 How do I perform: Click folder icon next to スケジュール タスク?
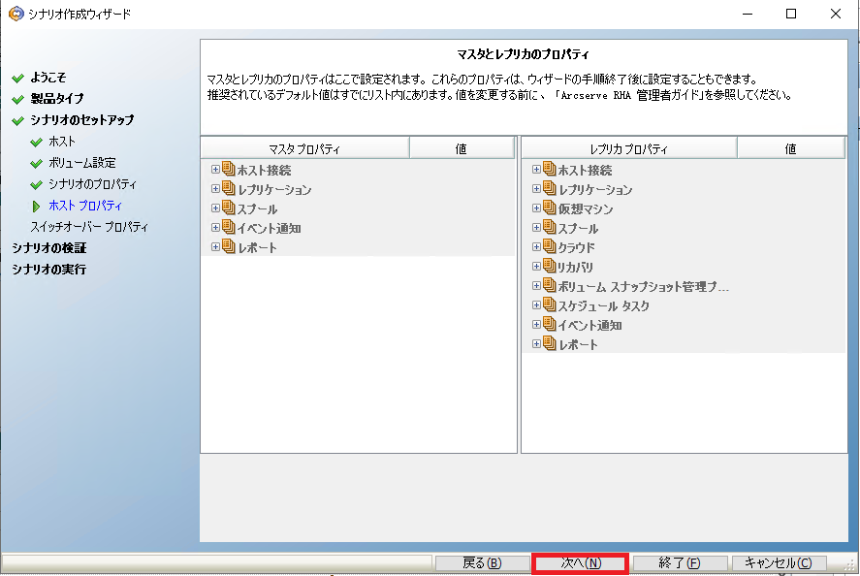pyautogui.click(x=549, y=305)
